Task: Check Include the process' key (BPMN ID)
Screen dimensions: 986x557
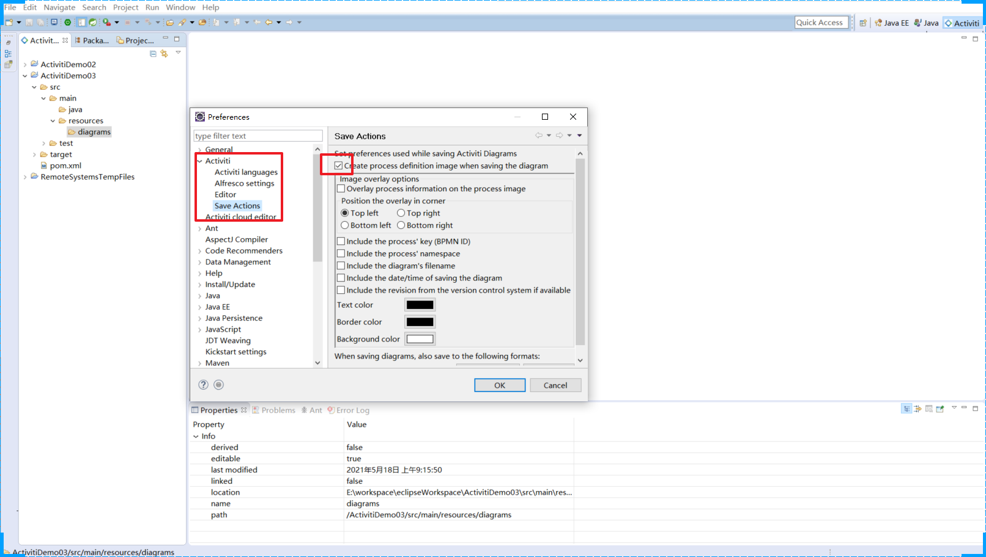Action: (x=341, y=241)
